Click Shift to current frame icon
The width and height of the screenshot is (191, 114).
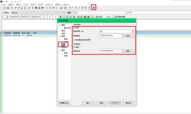42,8
